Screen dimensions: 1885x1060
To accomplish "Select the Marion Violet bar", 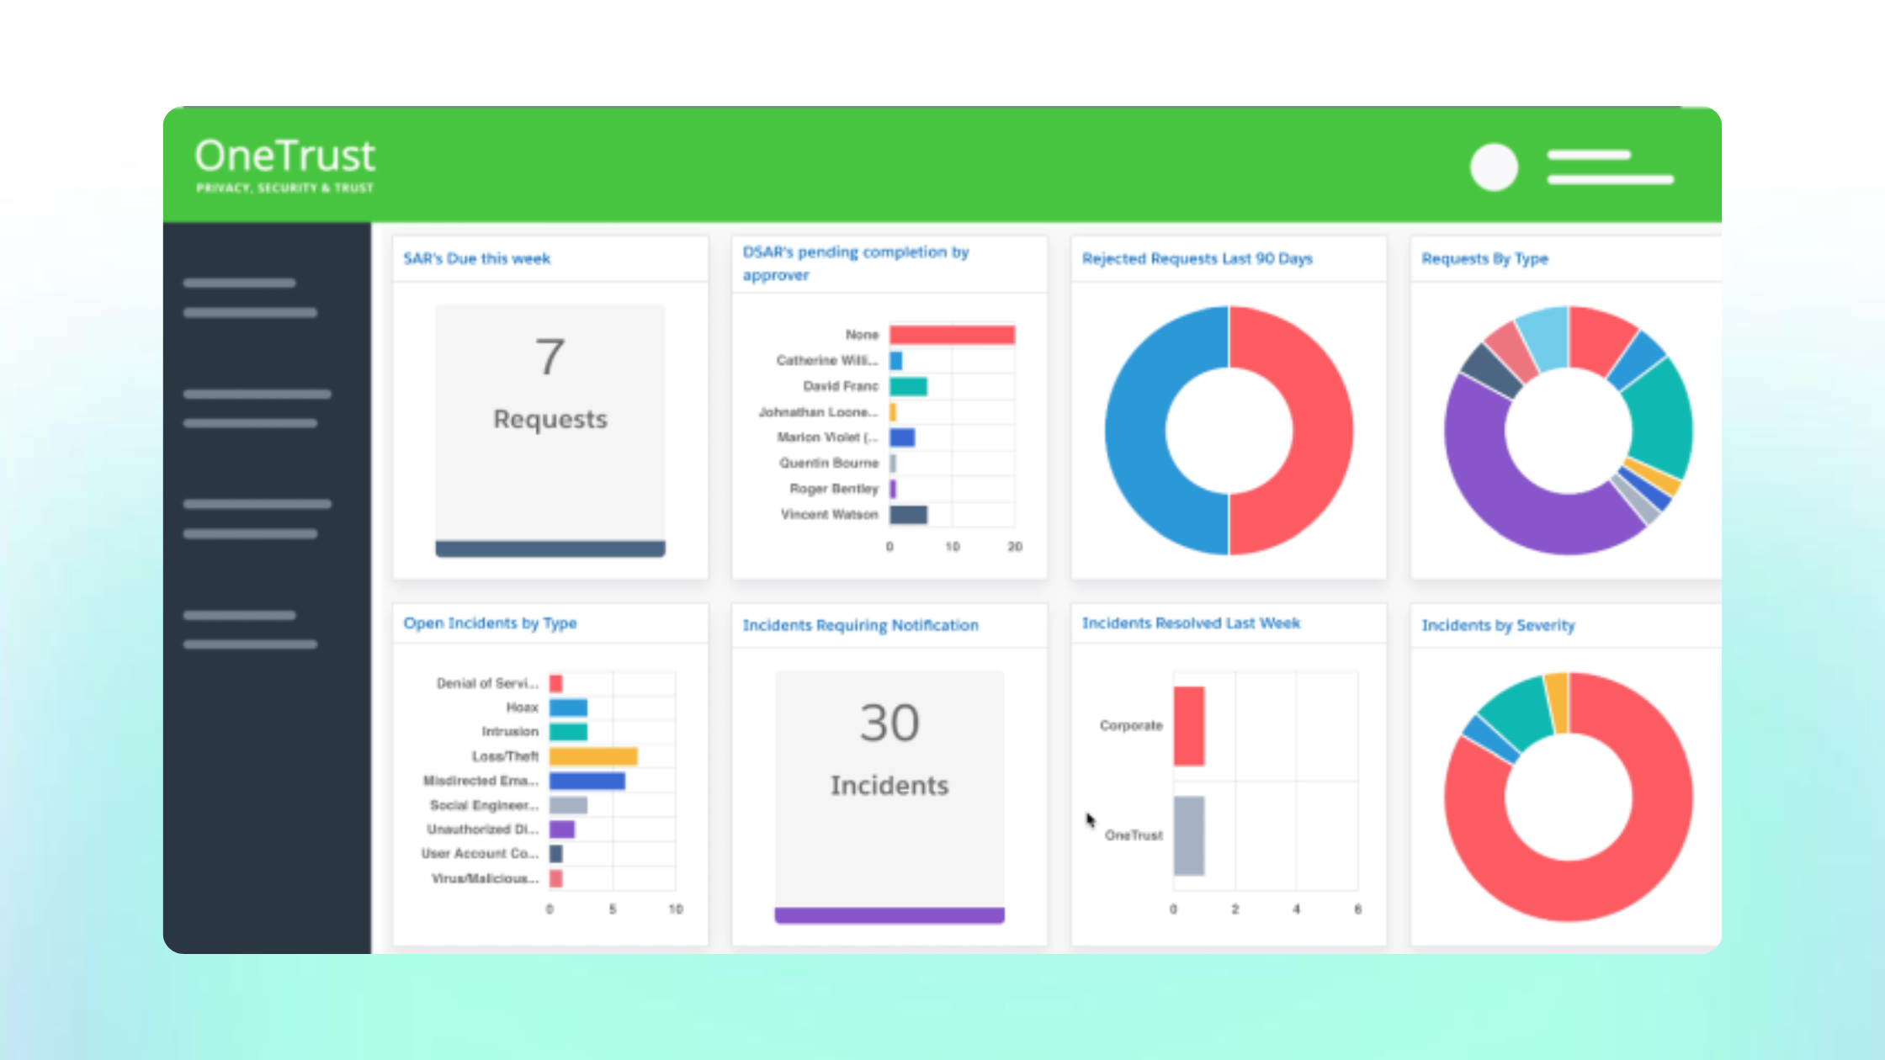I will (x=902, y=437).
